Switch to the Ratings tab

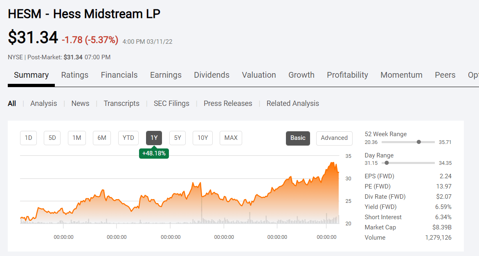click(x=74, y=75)
